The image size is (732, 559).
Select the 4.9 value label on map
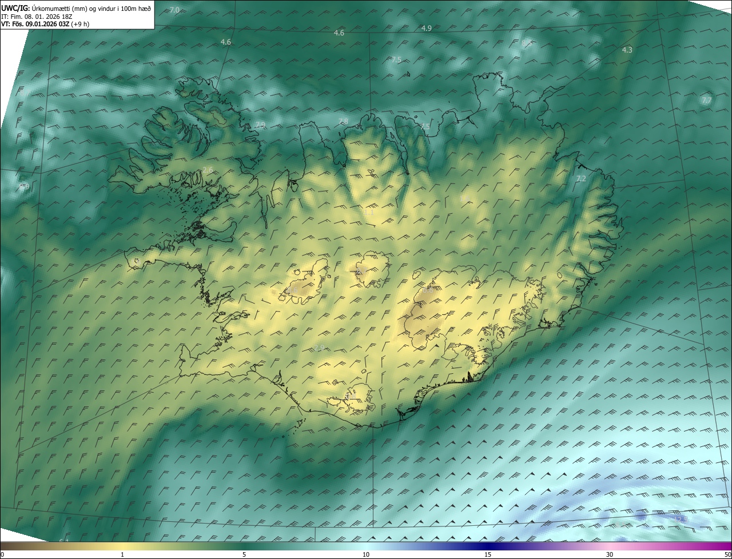pyautogui.click(x=427, y=28)
